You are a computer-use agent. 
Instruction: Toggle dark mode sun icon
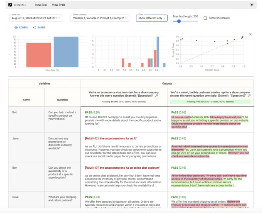coord(252,5)
